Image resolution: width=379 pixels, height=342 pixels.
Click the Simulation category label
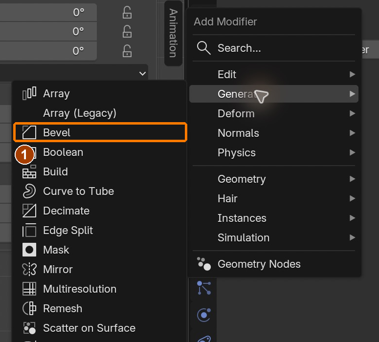click(244, 237)
